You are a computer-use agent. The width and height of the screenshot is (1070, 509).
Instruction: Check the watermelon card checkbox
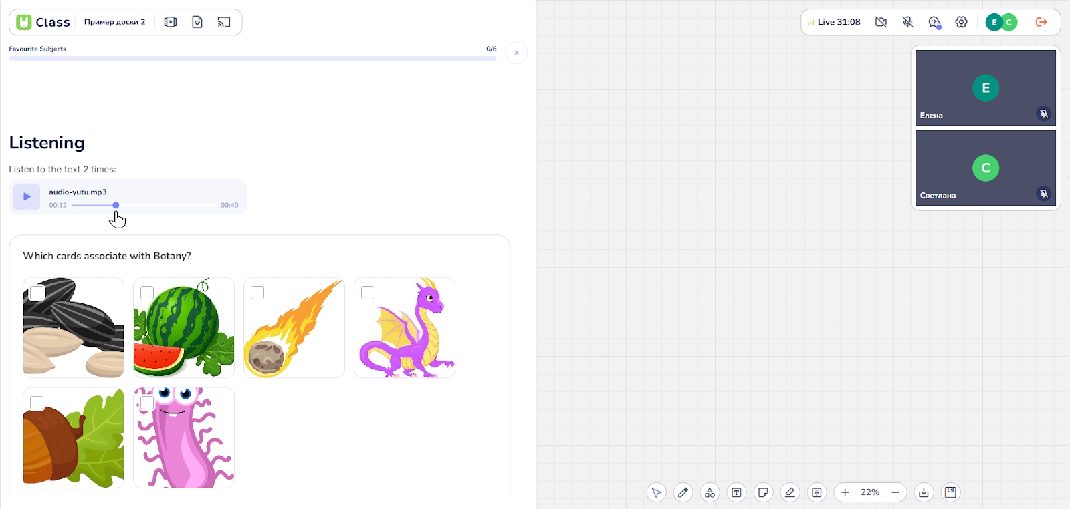[147, 293]
